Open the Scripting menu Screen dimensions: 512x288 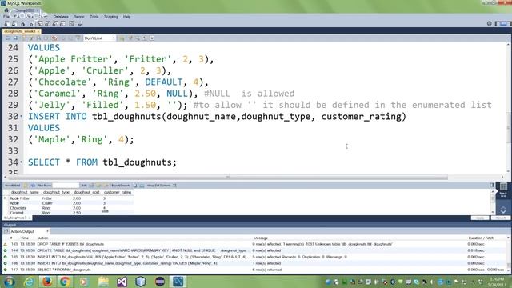111,16
